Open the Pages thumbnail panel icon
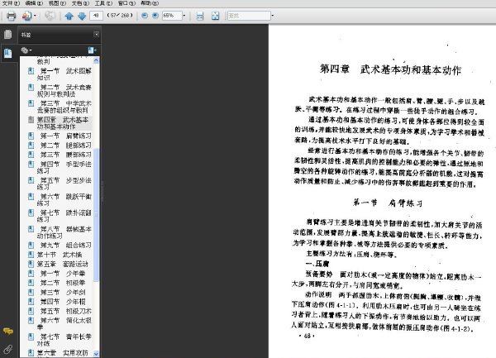Viewport: 496px width, 358px height. click(x=8, y=34)
